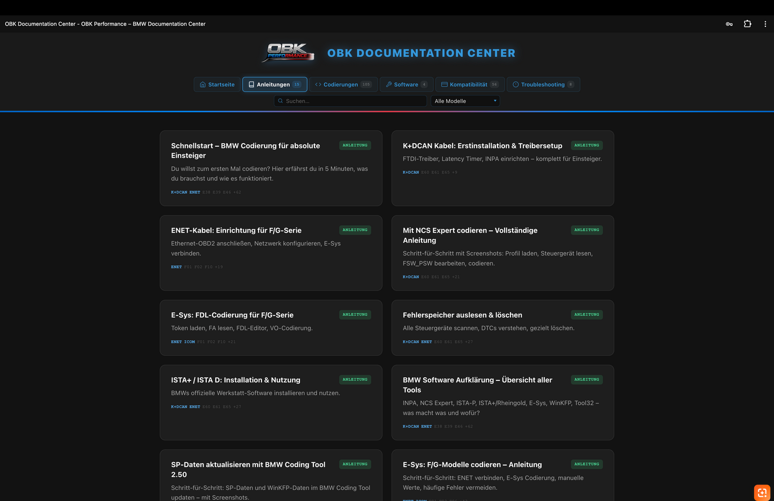Open BMW Software Aufklärung overview
This screenshot has height=501, width=774.
[x=503, y=402]
